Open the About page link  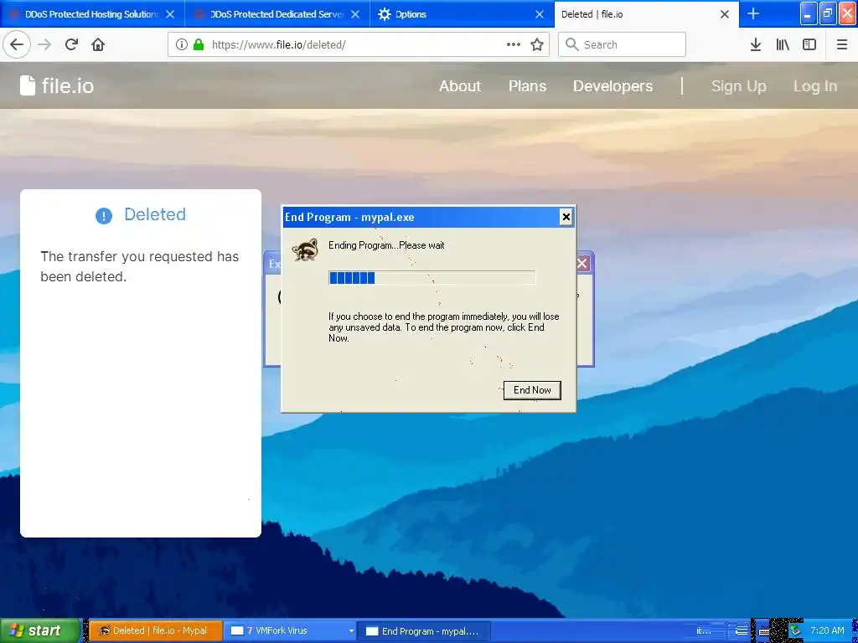460,86
